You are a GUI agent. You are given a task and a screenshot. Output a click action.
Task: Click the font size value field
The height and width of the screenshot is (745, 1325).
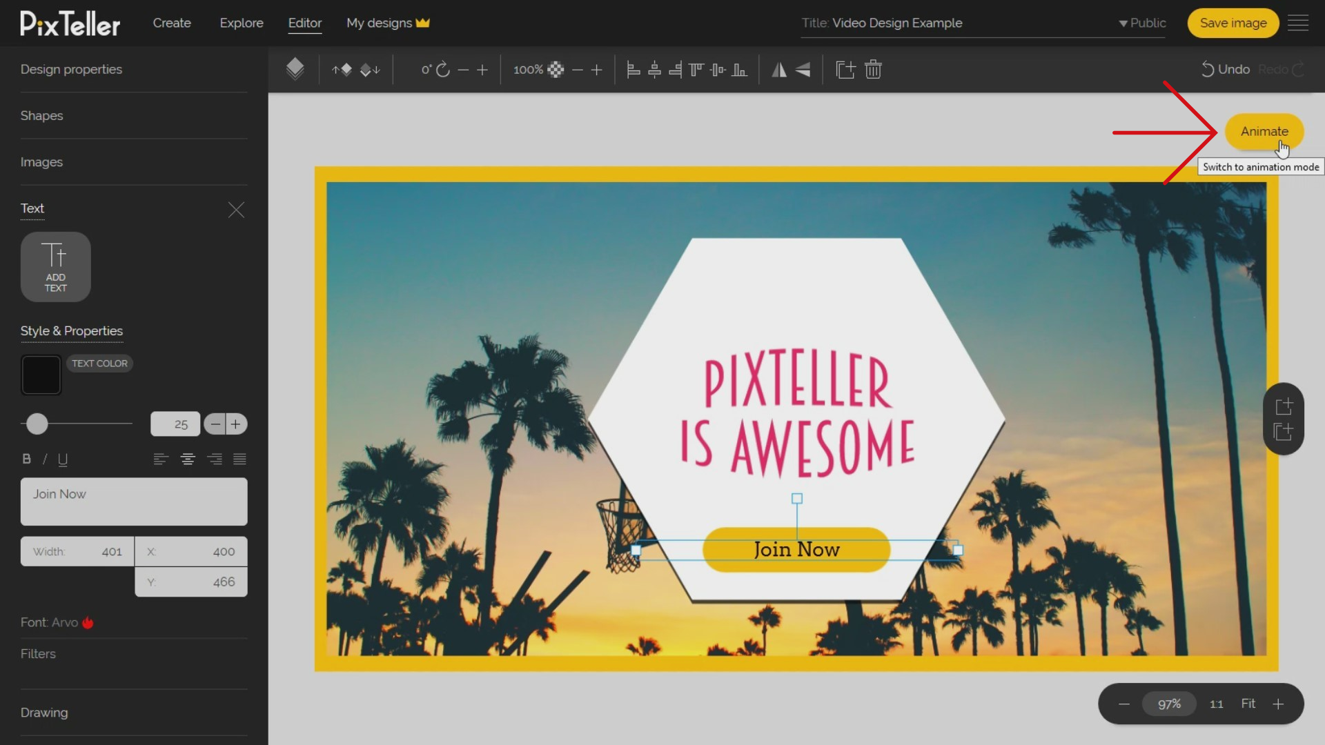[175, 424]
